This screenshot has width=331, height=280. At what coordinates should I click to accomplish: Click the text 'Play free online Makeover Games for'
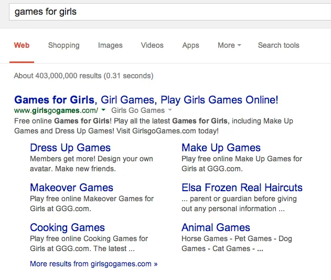pyautogui.click(x=92, y=199)
